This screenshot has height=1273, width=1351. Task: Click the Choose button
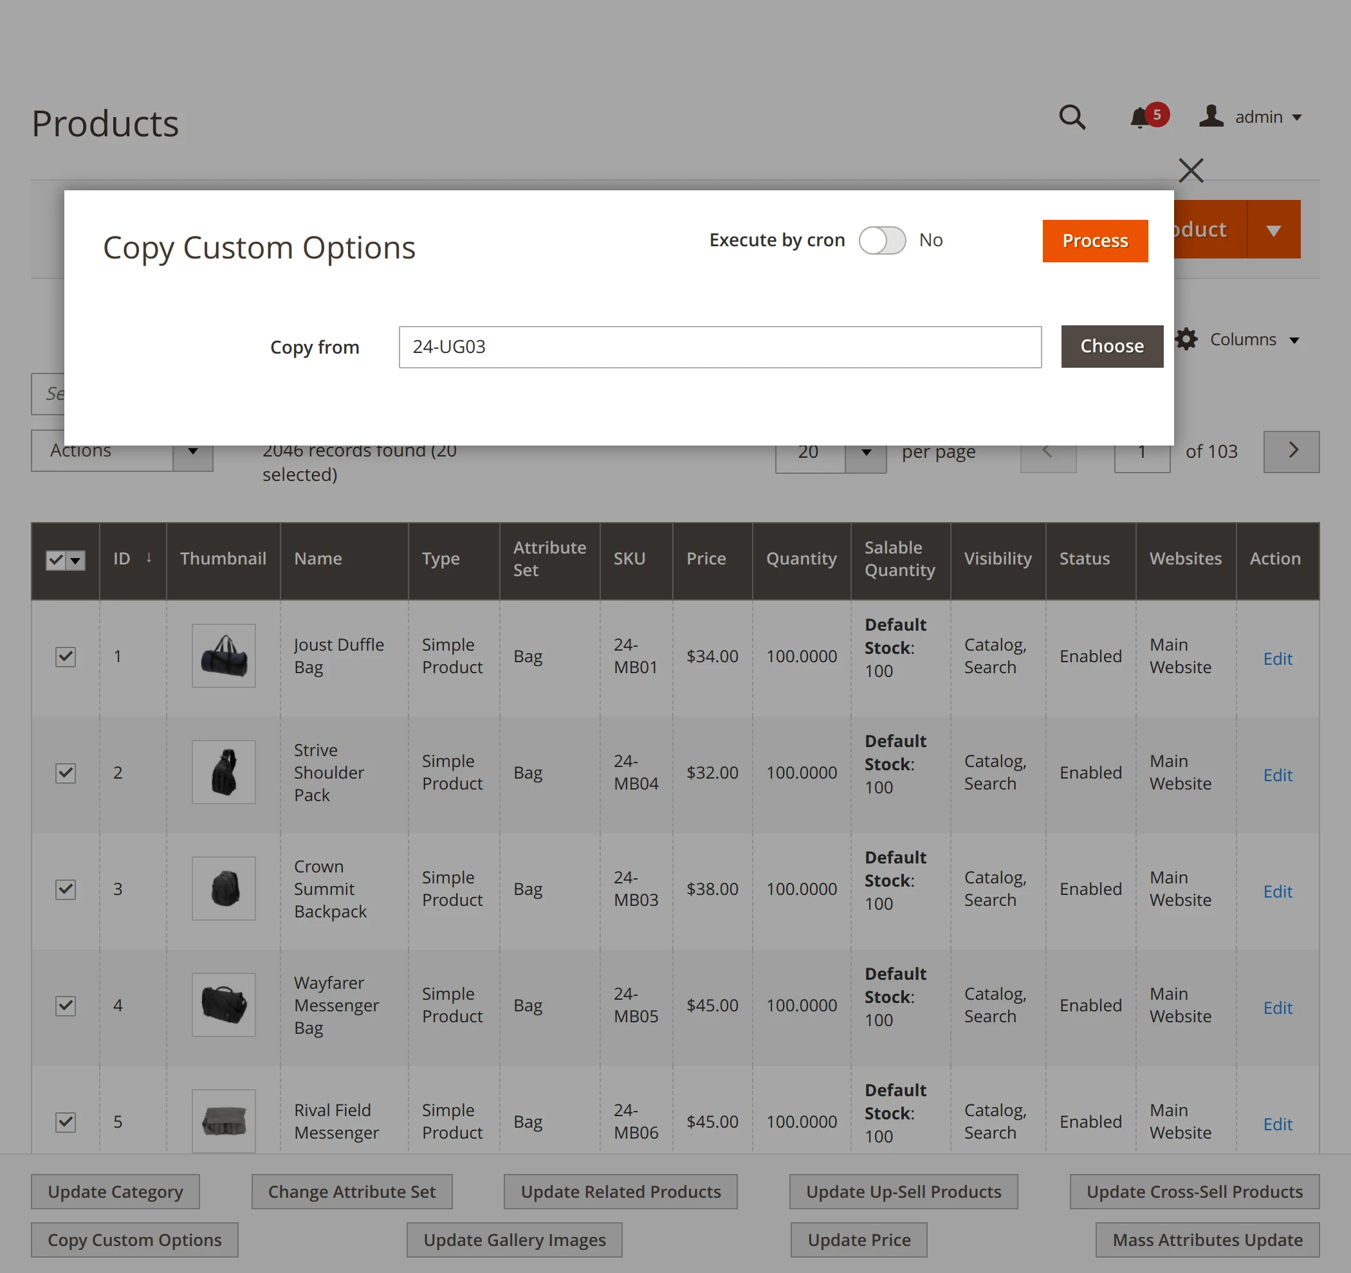1112,347
